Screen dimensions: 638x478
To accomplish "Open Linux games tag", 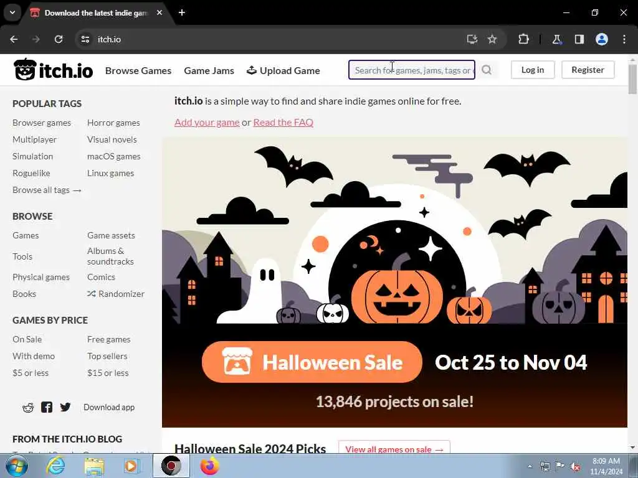I will coord(111,173).
